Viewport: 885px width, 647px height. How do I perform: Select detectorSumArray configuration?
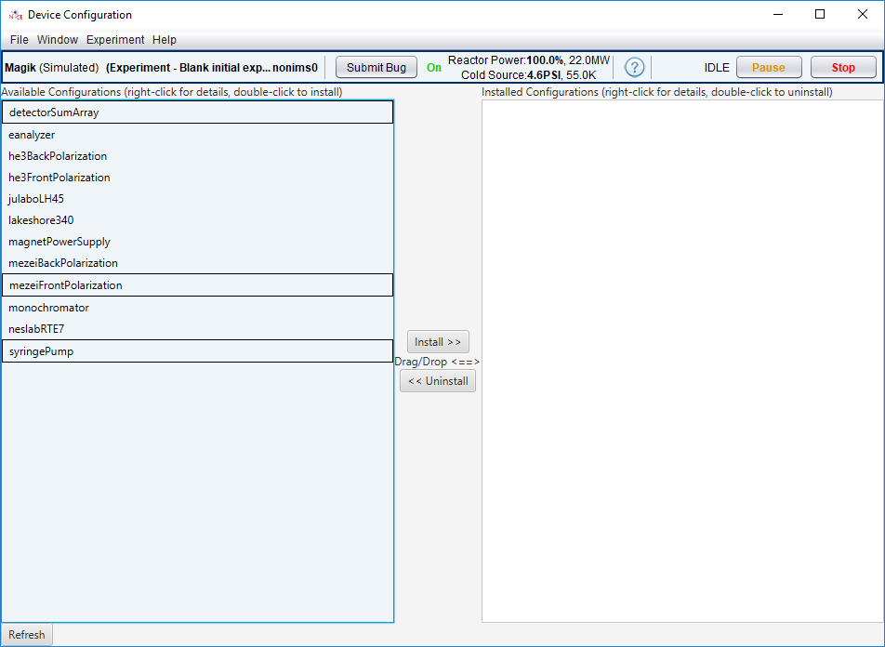pyautogui.click(x=197, y=112)
